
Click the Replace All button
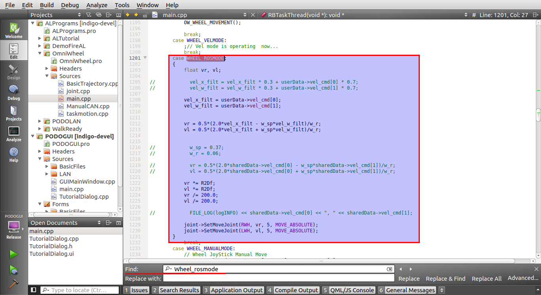[486, 279]
